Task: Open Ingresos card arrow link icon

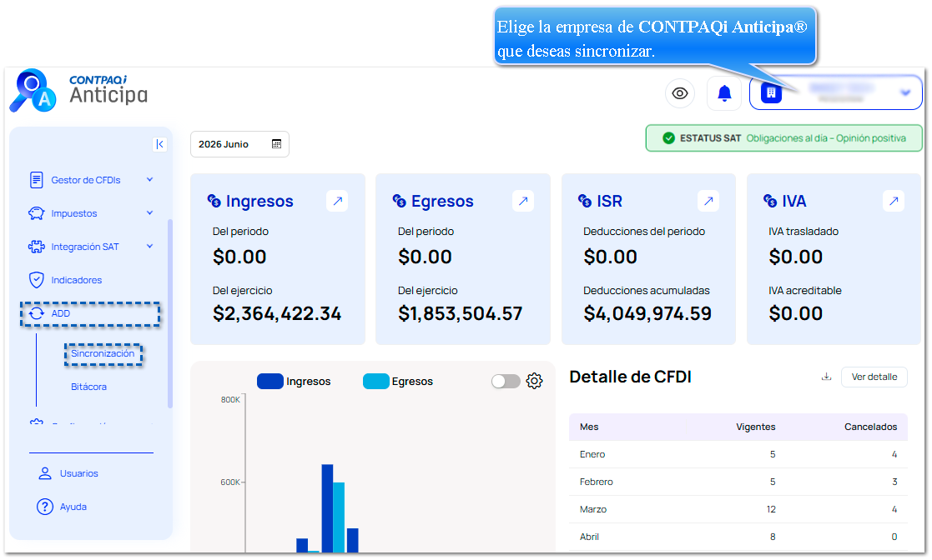Action: (x=337, y=201)
